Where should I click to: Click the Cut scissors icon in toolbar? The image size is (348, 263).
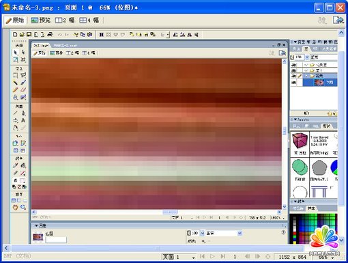click(x=76, y=34)
